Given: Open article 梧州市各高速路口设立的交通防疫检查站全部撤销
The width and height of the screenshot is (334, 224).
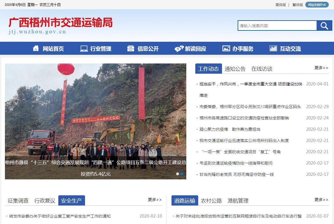Looking at the screenshot, I should pos(244,118).
